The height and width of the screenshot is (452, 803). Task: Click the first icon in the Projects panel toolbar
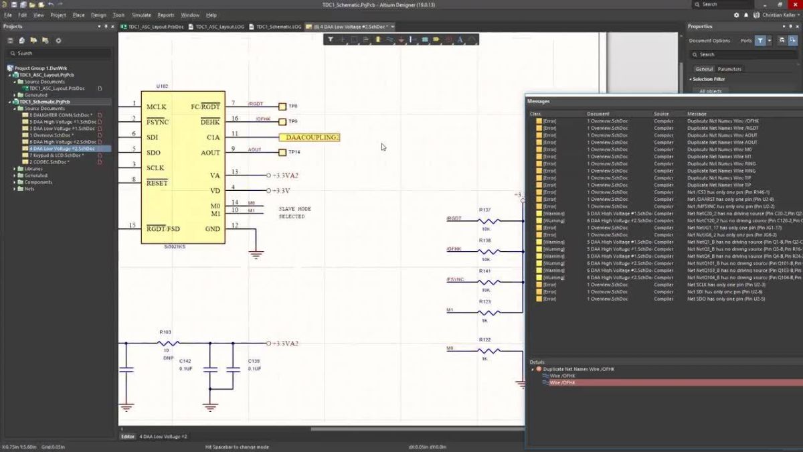[10, 40]
